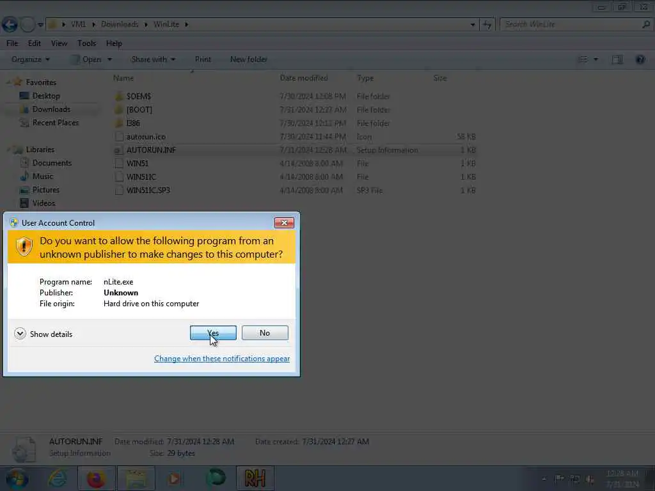The width and height of the screenshot is (655, 491).
Task: Select the I386 folder
Action: pyautogui.click(x=133, y=123)
